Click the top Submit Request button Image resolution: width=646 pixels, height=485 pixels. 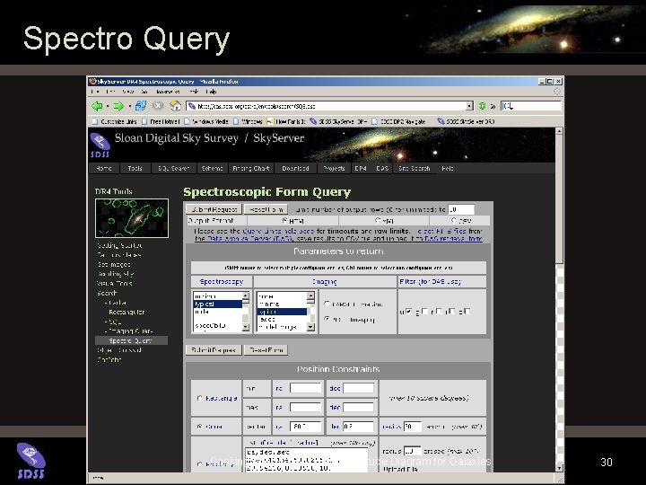pos(214,209)
